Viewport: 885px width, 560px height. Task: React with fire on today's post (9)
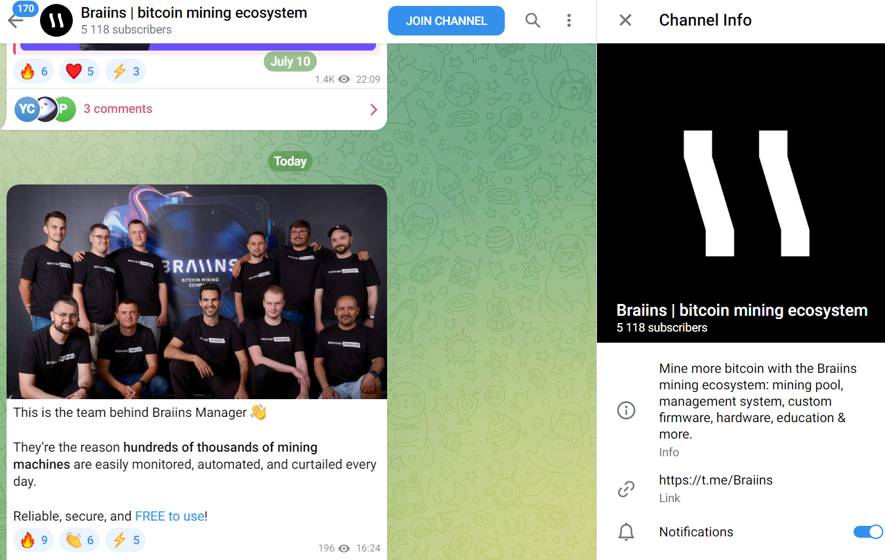click(34, 540)
